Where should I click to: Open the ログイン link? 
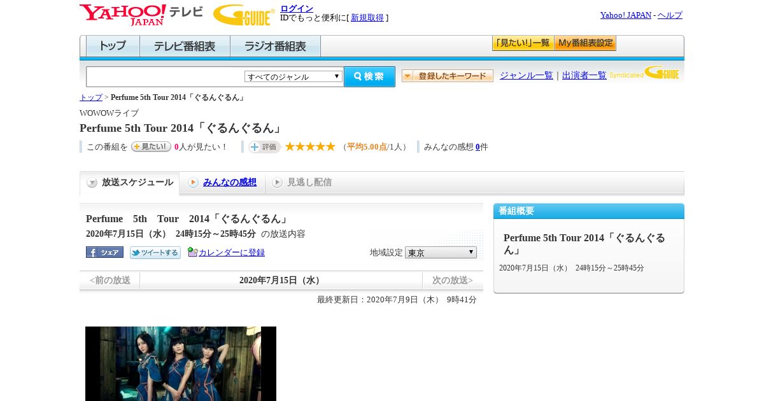(x=297, y=8)
